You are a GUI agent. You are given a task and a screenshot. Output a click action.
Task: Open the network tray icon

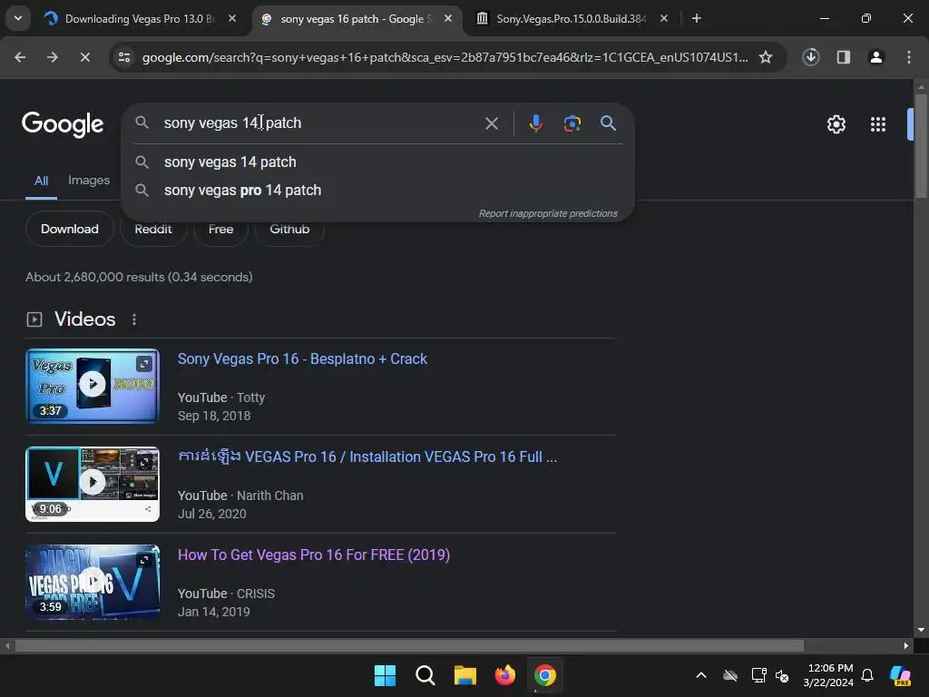click(758, 675)
